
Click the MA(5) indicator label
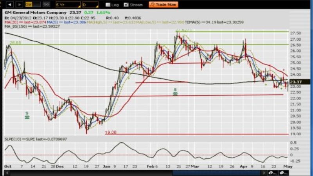point(52,22)
